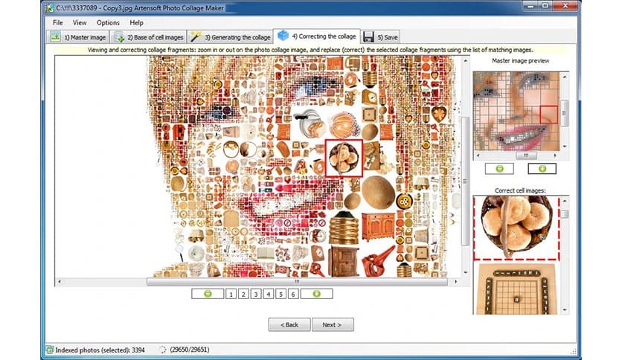Zoom out master image preview
This screenshot has height=360, width=622.
(x=499, y=169)
